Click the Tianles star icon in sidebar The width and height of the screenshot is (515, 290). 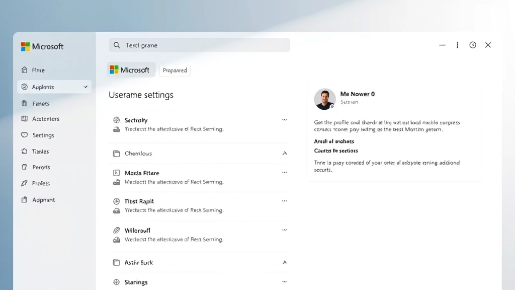(24, 151)
